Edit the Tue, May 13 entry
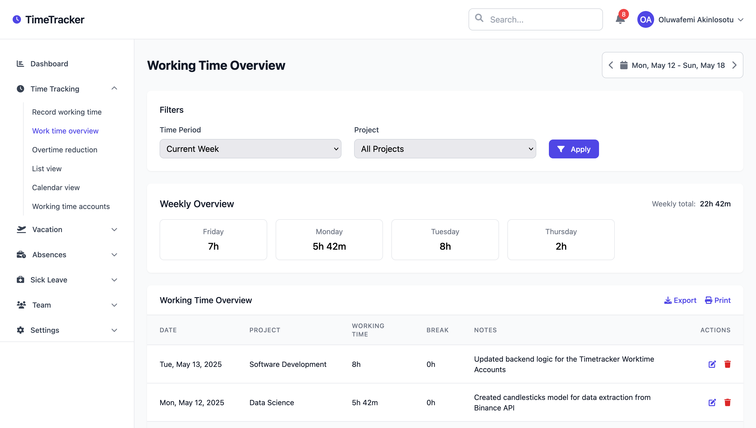The width and height of the screenshot is (756, 428). coord(712,364)
